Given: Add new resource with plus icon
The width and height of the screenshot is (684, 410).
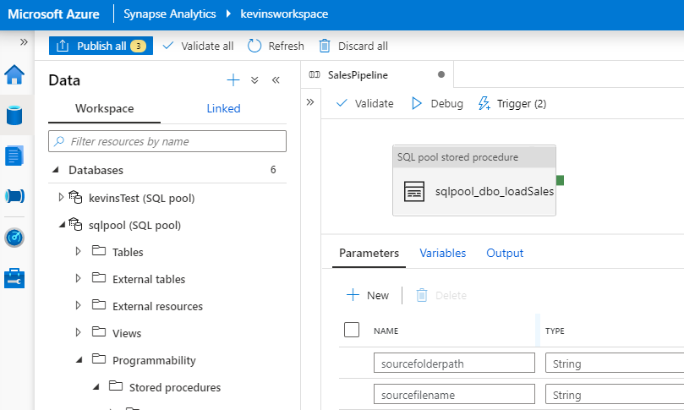Looking at the screenshot, I should coord(233,79).
